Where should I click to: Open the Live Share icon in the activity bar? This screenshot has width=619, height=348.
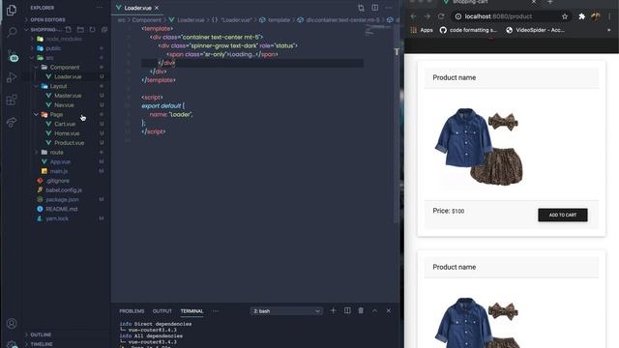[12, 122]
